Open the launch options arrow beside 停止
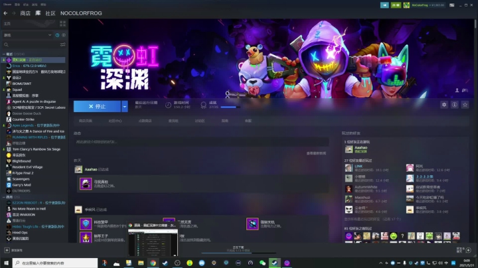478x268 pixels. pyautogui.click(x=124, y=106)
